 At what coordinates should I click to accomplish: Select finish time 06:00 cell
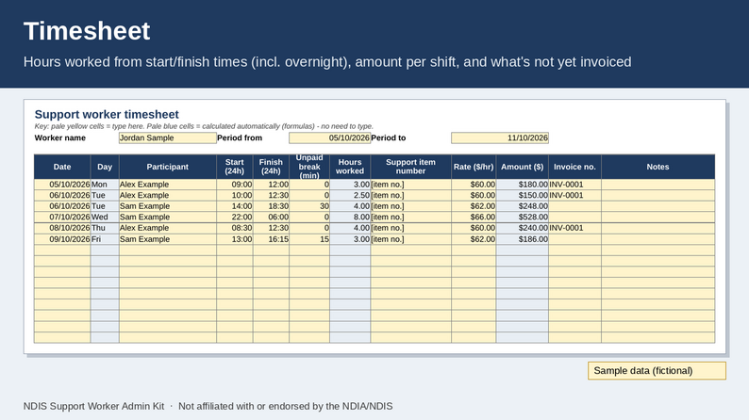[271, 217]
